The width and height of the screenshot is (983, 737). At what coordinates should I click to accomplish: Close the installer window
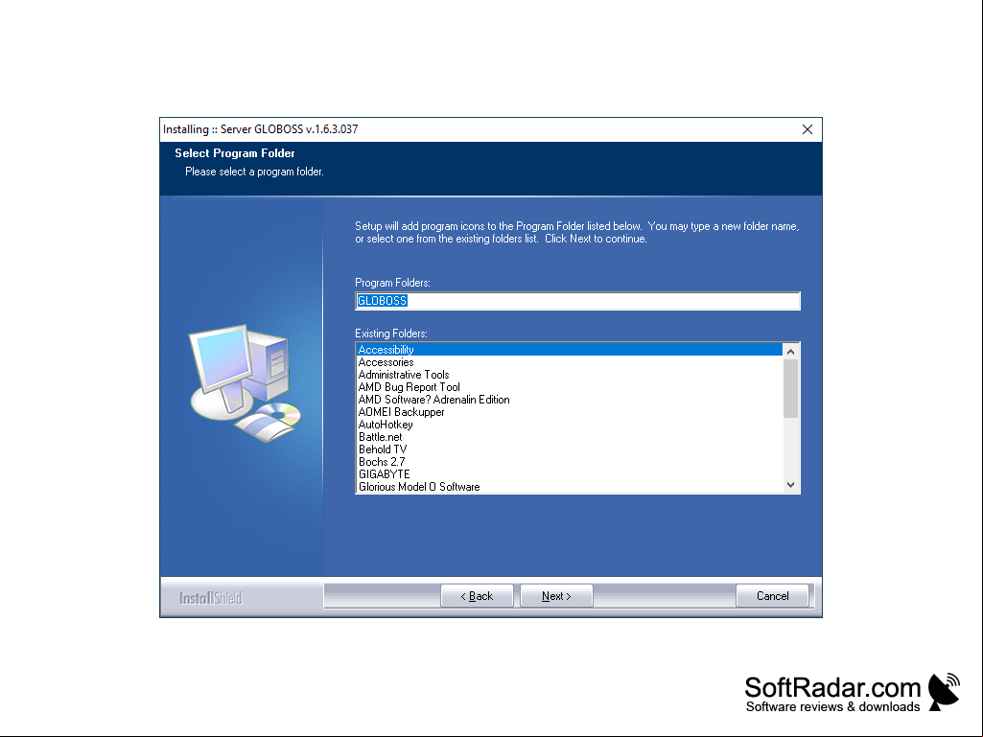coord(807,129)
